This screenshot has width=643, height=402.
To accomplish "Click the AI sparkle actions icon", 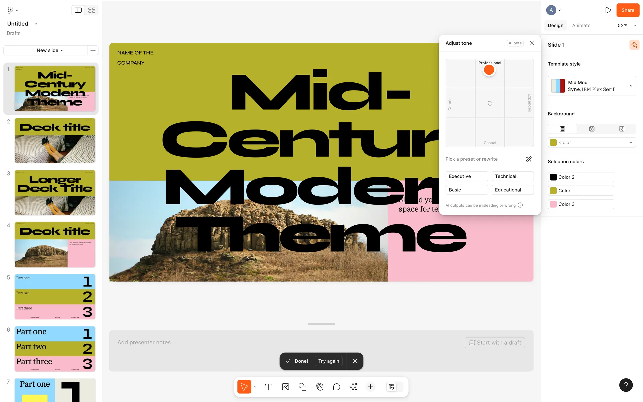I will tap(353, 387).
